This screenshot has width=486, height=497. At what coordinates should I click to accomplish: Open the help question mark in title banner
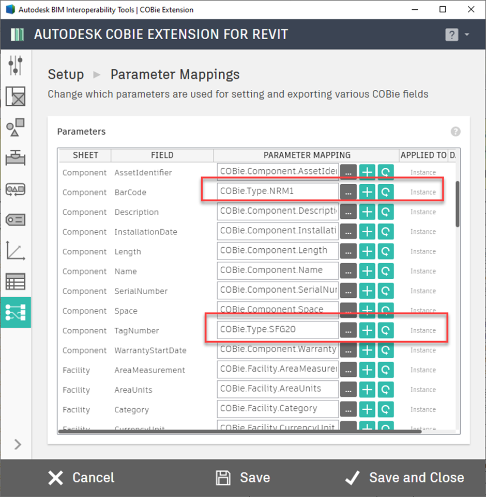click(452, 35)
